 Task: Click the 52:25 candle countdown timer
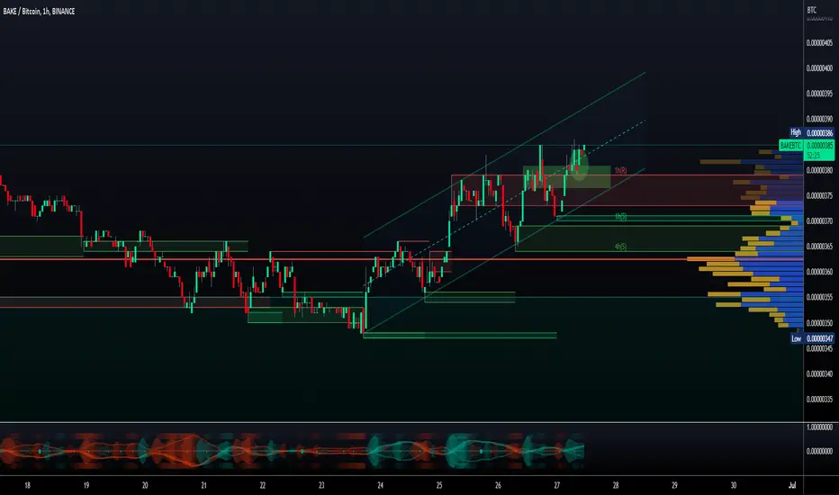point(813,155)
